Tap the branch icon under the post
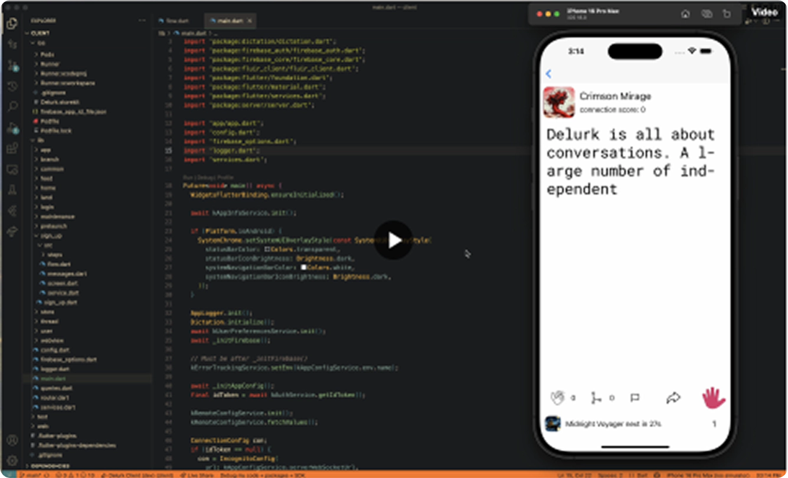This screenshot has width=788, height=478. click(596, 398)
